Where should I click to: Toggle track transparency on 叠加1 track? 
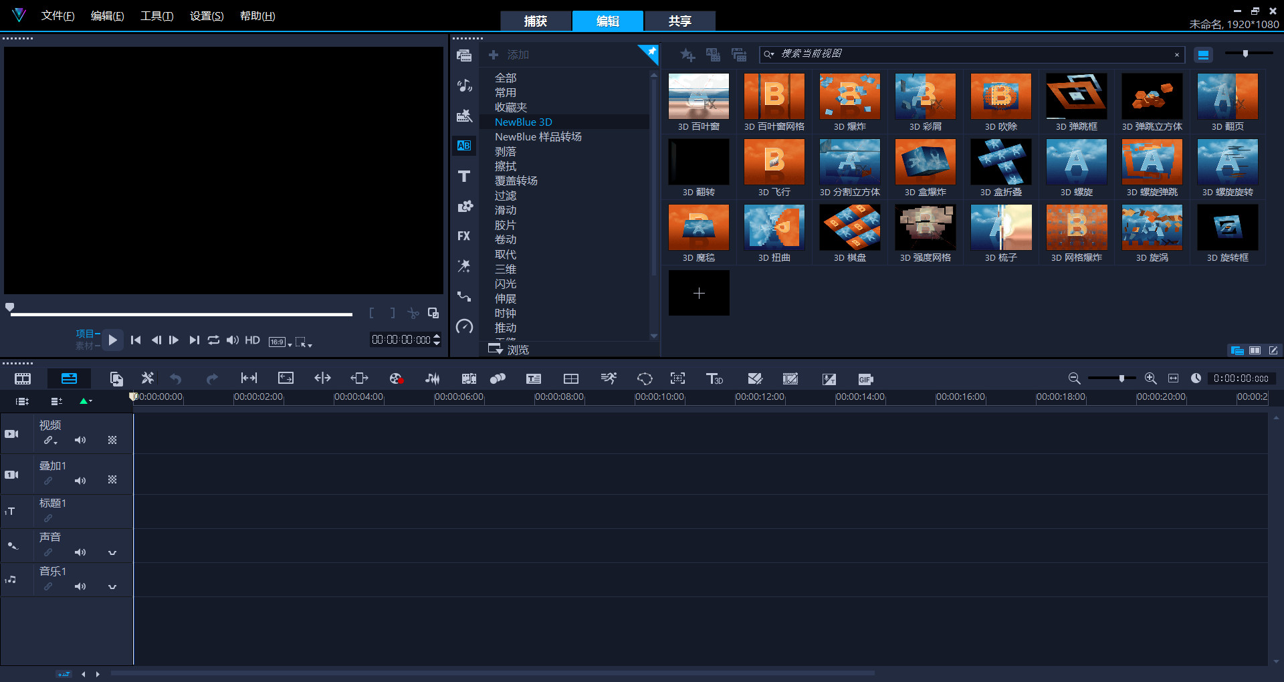(x=112, y=480)
